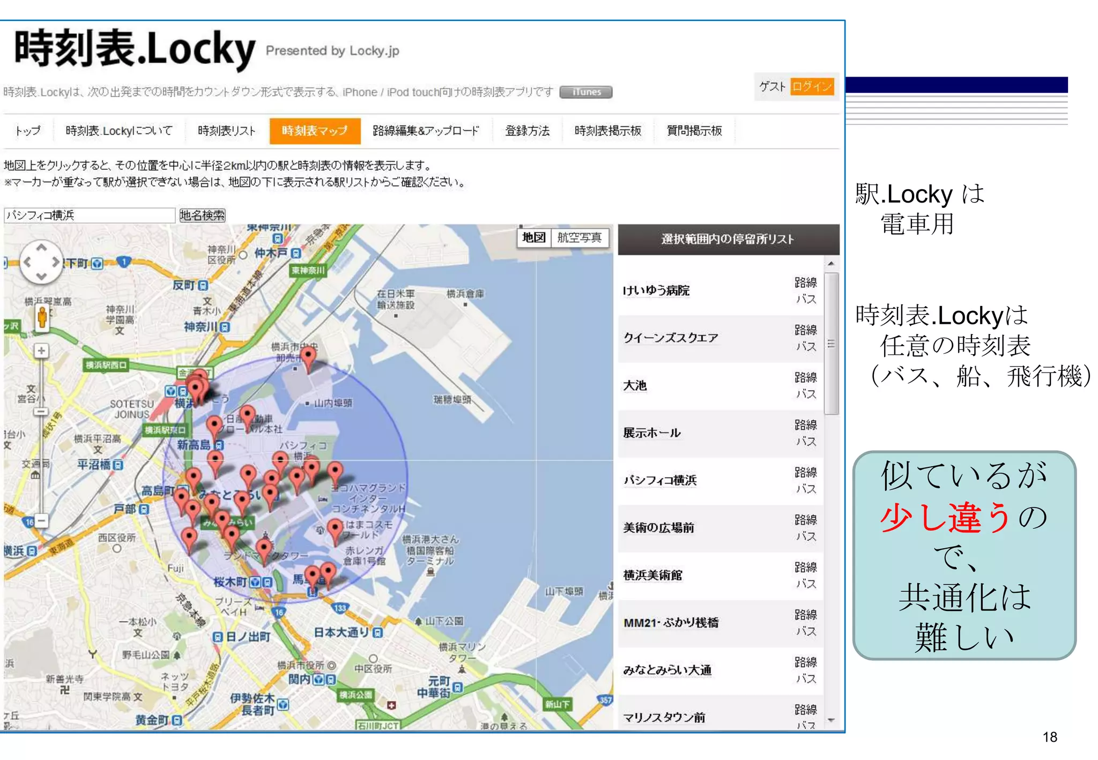
Task: Click the 仲木戸 station icon on map
Action: click(x=296, y=253)
